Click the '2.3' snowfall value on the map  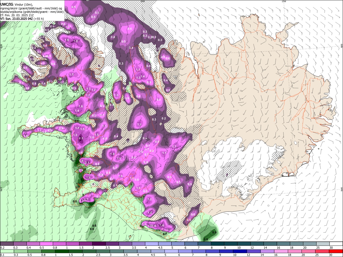(81, 138)
